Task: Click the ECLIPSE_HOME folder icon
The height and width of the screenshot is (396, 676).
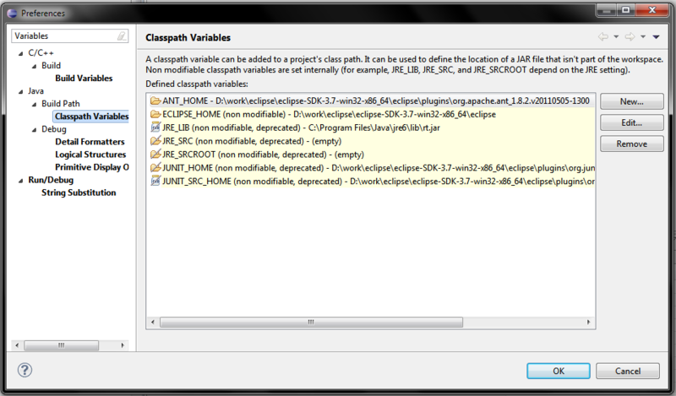Action: 155,114
